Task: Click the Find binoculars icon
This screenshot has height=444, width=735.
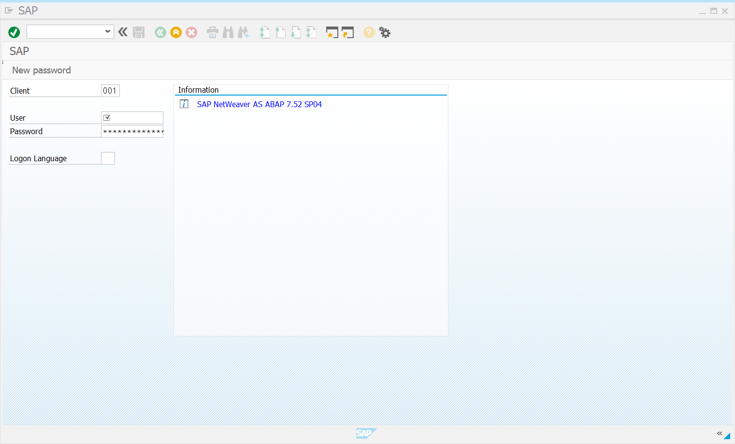Action: pyautogui.click(x=228, y=32)
